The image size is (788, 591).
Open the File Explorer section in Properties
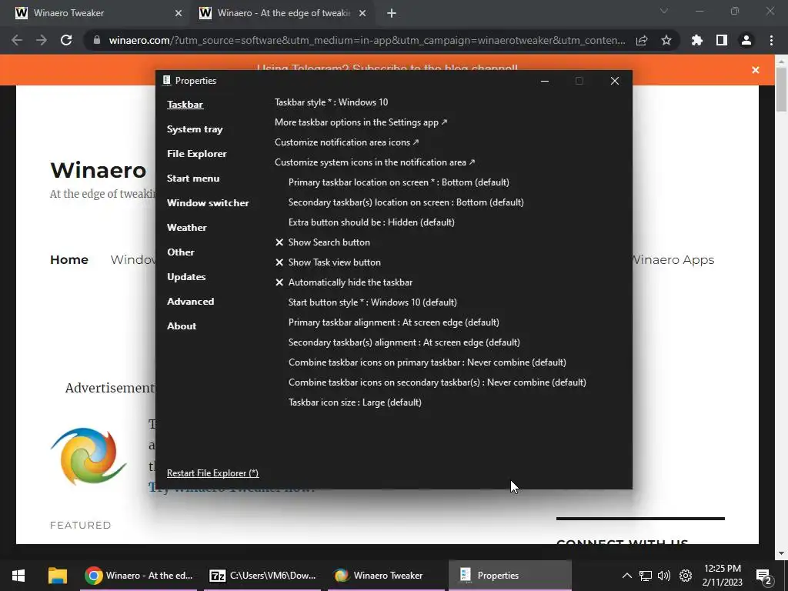[x=196, y=154]
